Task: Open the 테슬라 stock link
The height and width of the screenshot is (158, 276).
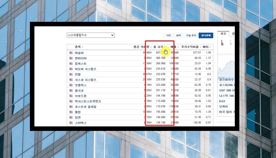Action: [79, 53]
